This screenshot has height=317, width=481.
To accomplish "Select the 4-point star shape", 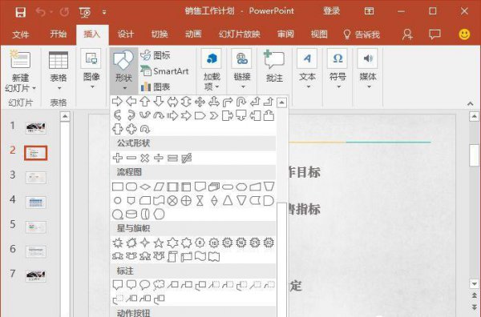I will coord(145,243).
